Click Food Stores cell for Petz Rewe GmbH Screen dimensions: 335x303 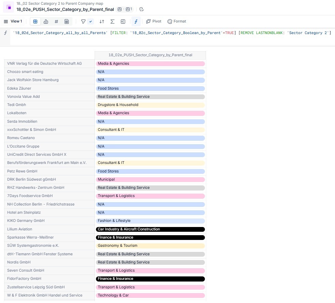click(150, 171)
